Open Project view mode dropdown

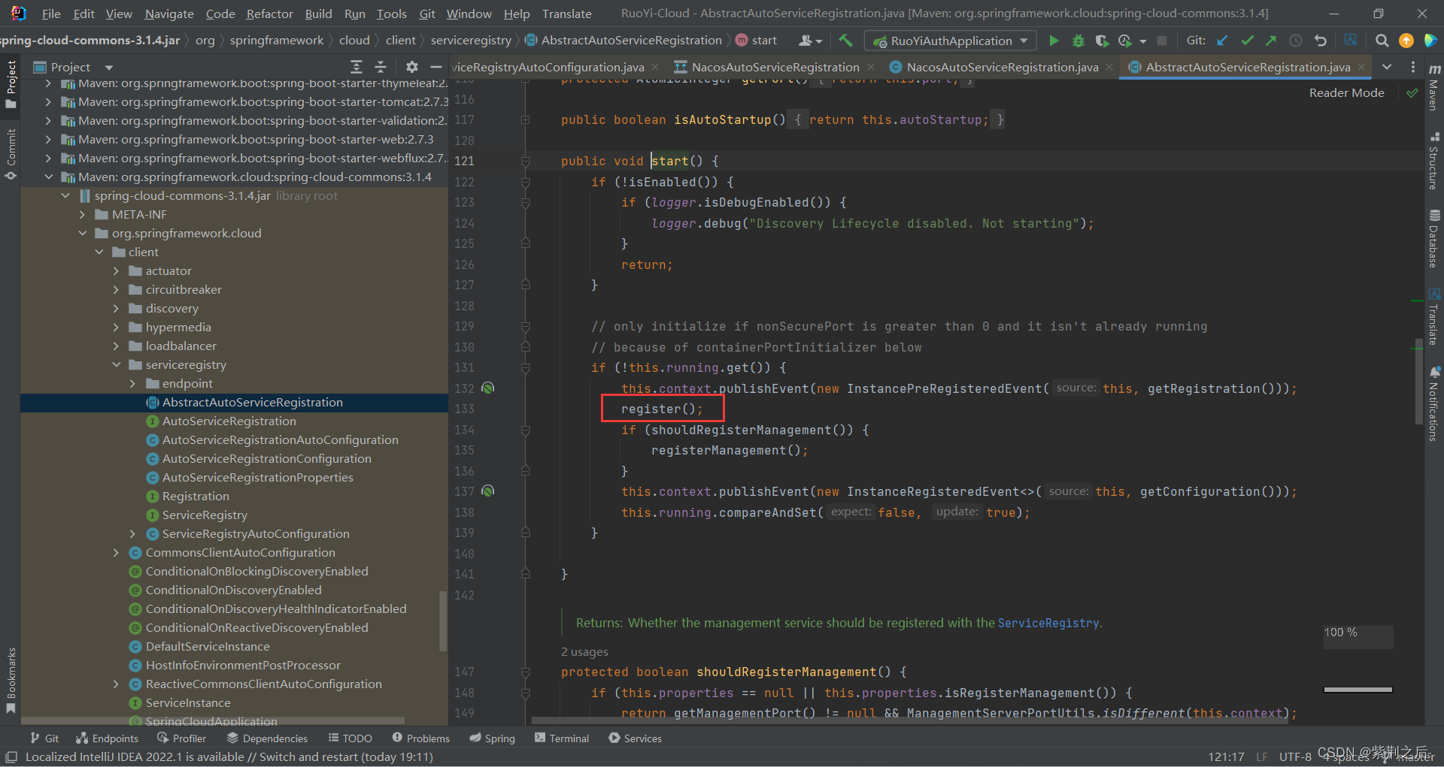[108, 68]
